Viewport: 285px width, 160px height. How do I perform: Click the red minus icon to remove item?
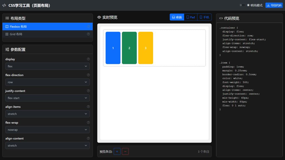click(x=125, y=151)
